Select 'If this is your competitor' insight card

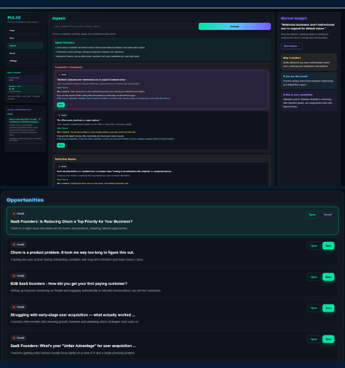coord(309,100)
